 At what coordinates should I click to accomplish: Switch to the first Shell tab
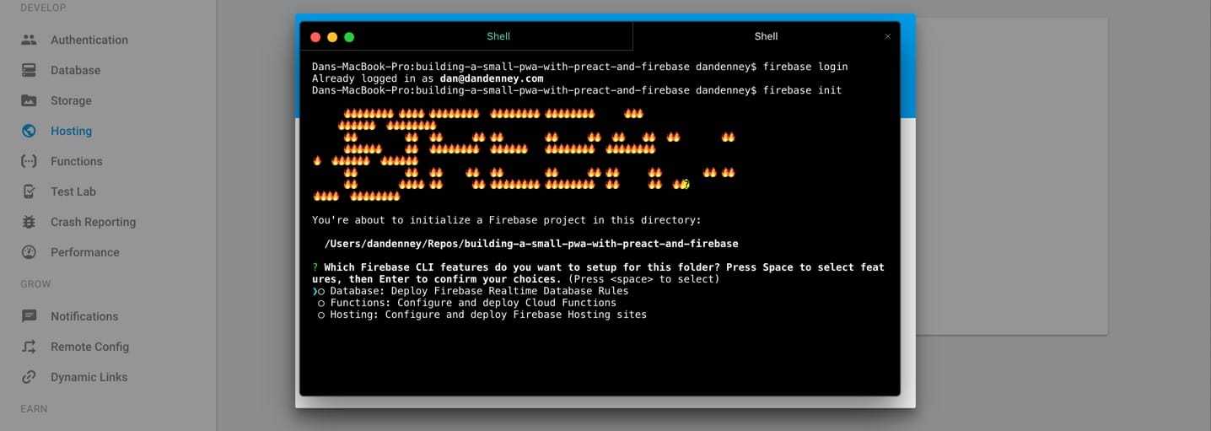498,36
